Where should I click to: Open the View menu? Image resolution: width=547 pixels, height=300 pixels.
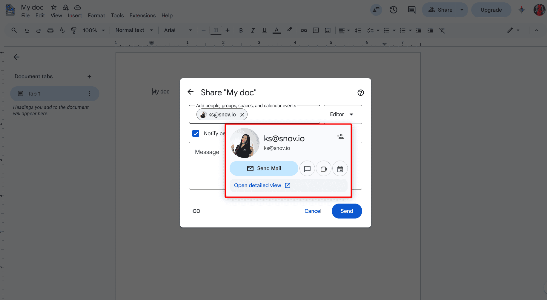pyautogui.click(x=56, y=16)
